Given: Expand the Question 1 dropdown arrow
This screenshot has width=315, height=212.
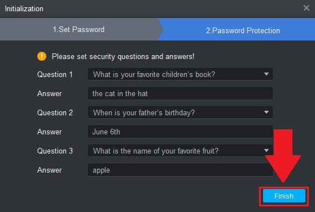Looking at the screenshot, I should 266,74.
